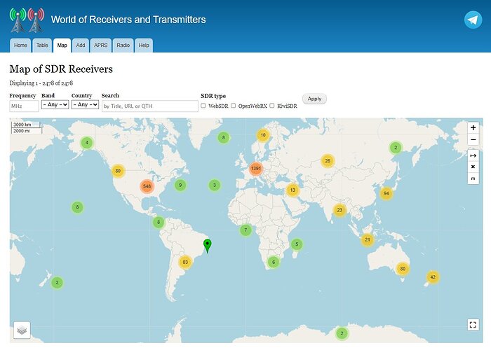Open the Telegram channel icon
The height and width of the screenshot is (350, 491).
tap(473, 20)
